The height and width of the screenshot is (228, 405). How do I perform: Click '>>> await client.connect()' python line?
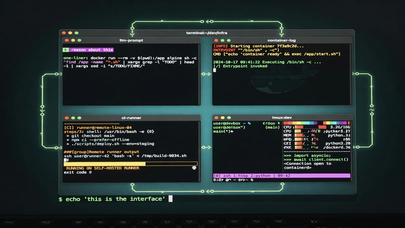pyautogui.click(x=316, y=160)
